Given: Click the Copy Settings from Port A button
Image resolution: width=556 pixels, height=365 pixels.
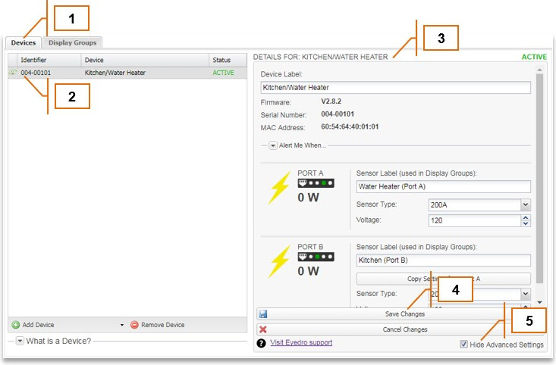Looking at the screenshot, I should click(x=443, y=279).
